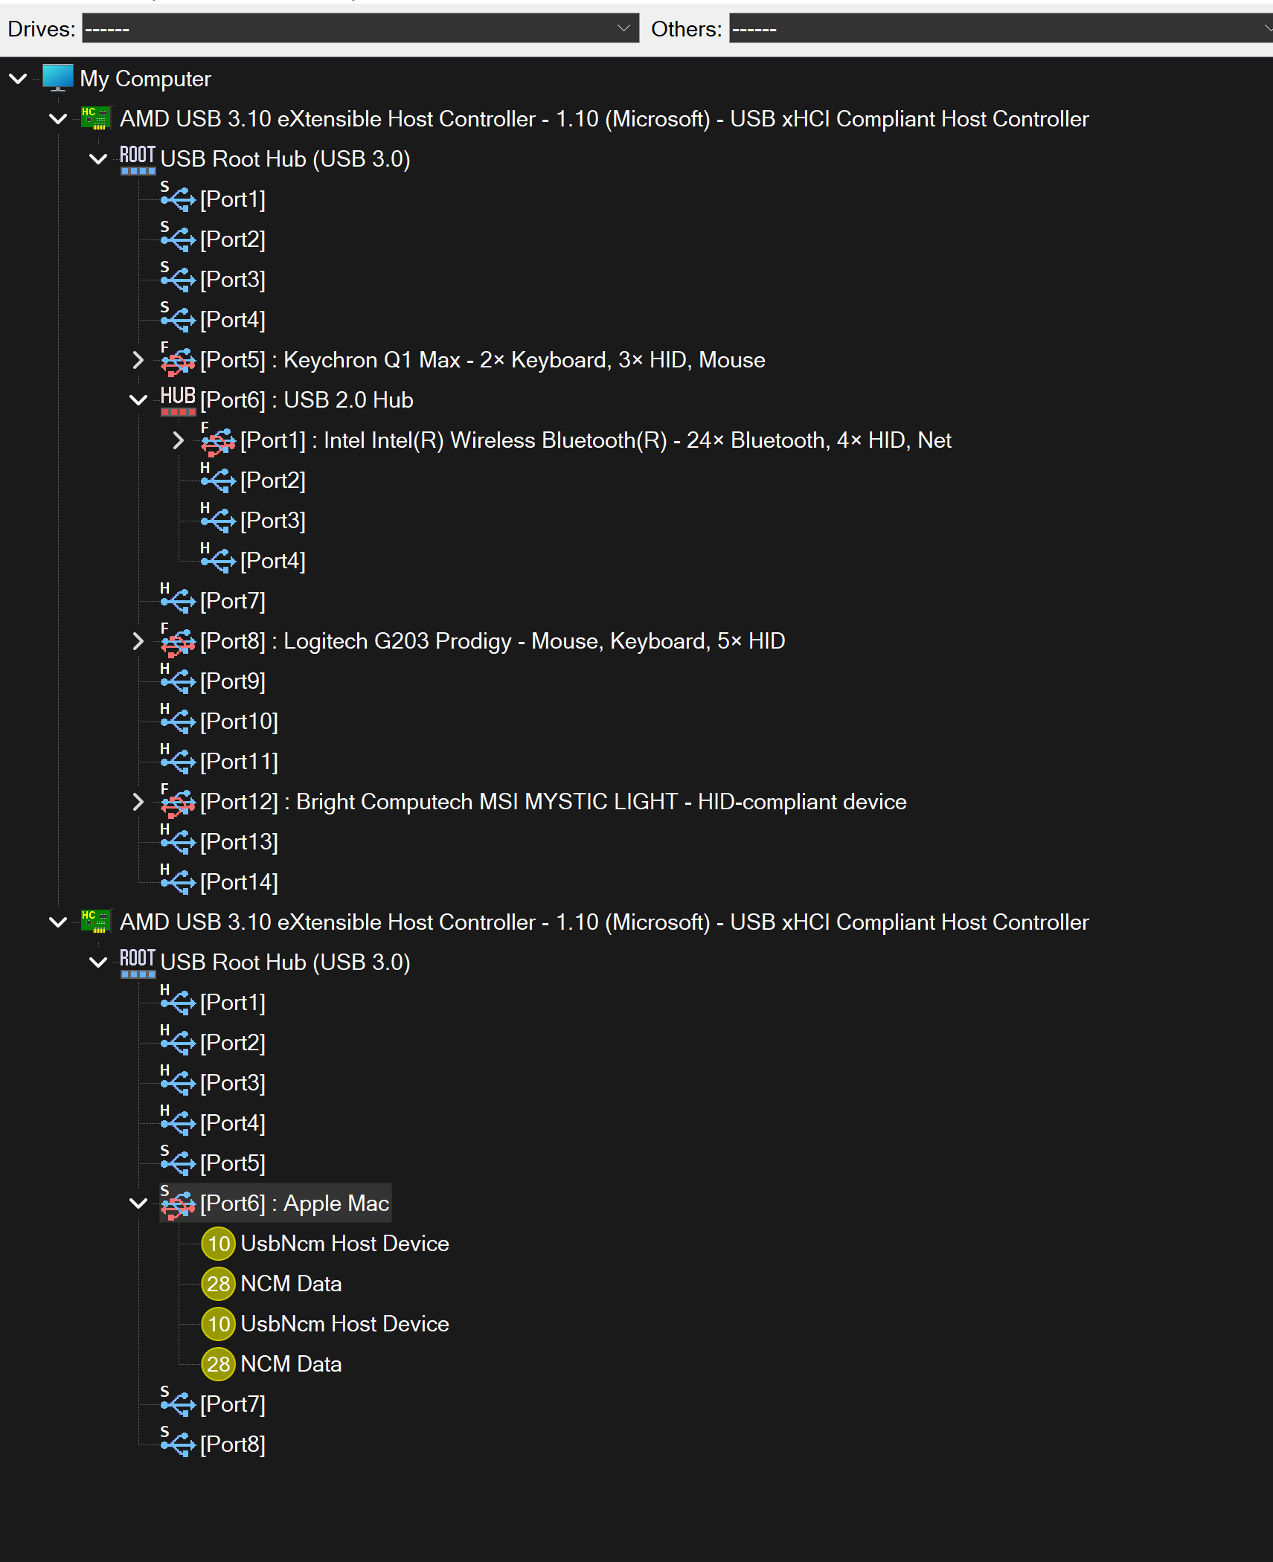Open the Drives dropdown

pos(360,28)
